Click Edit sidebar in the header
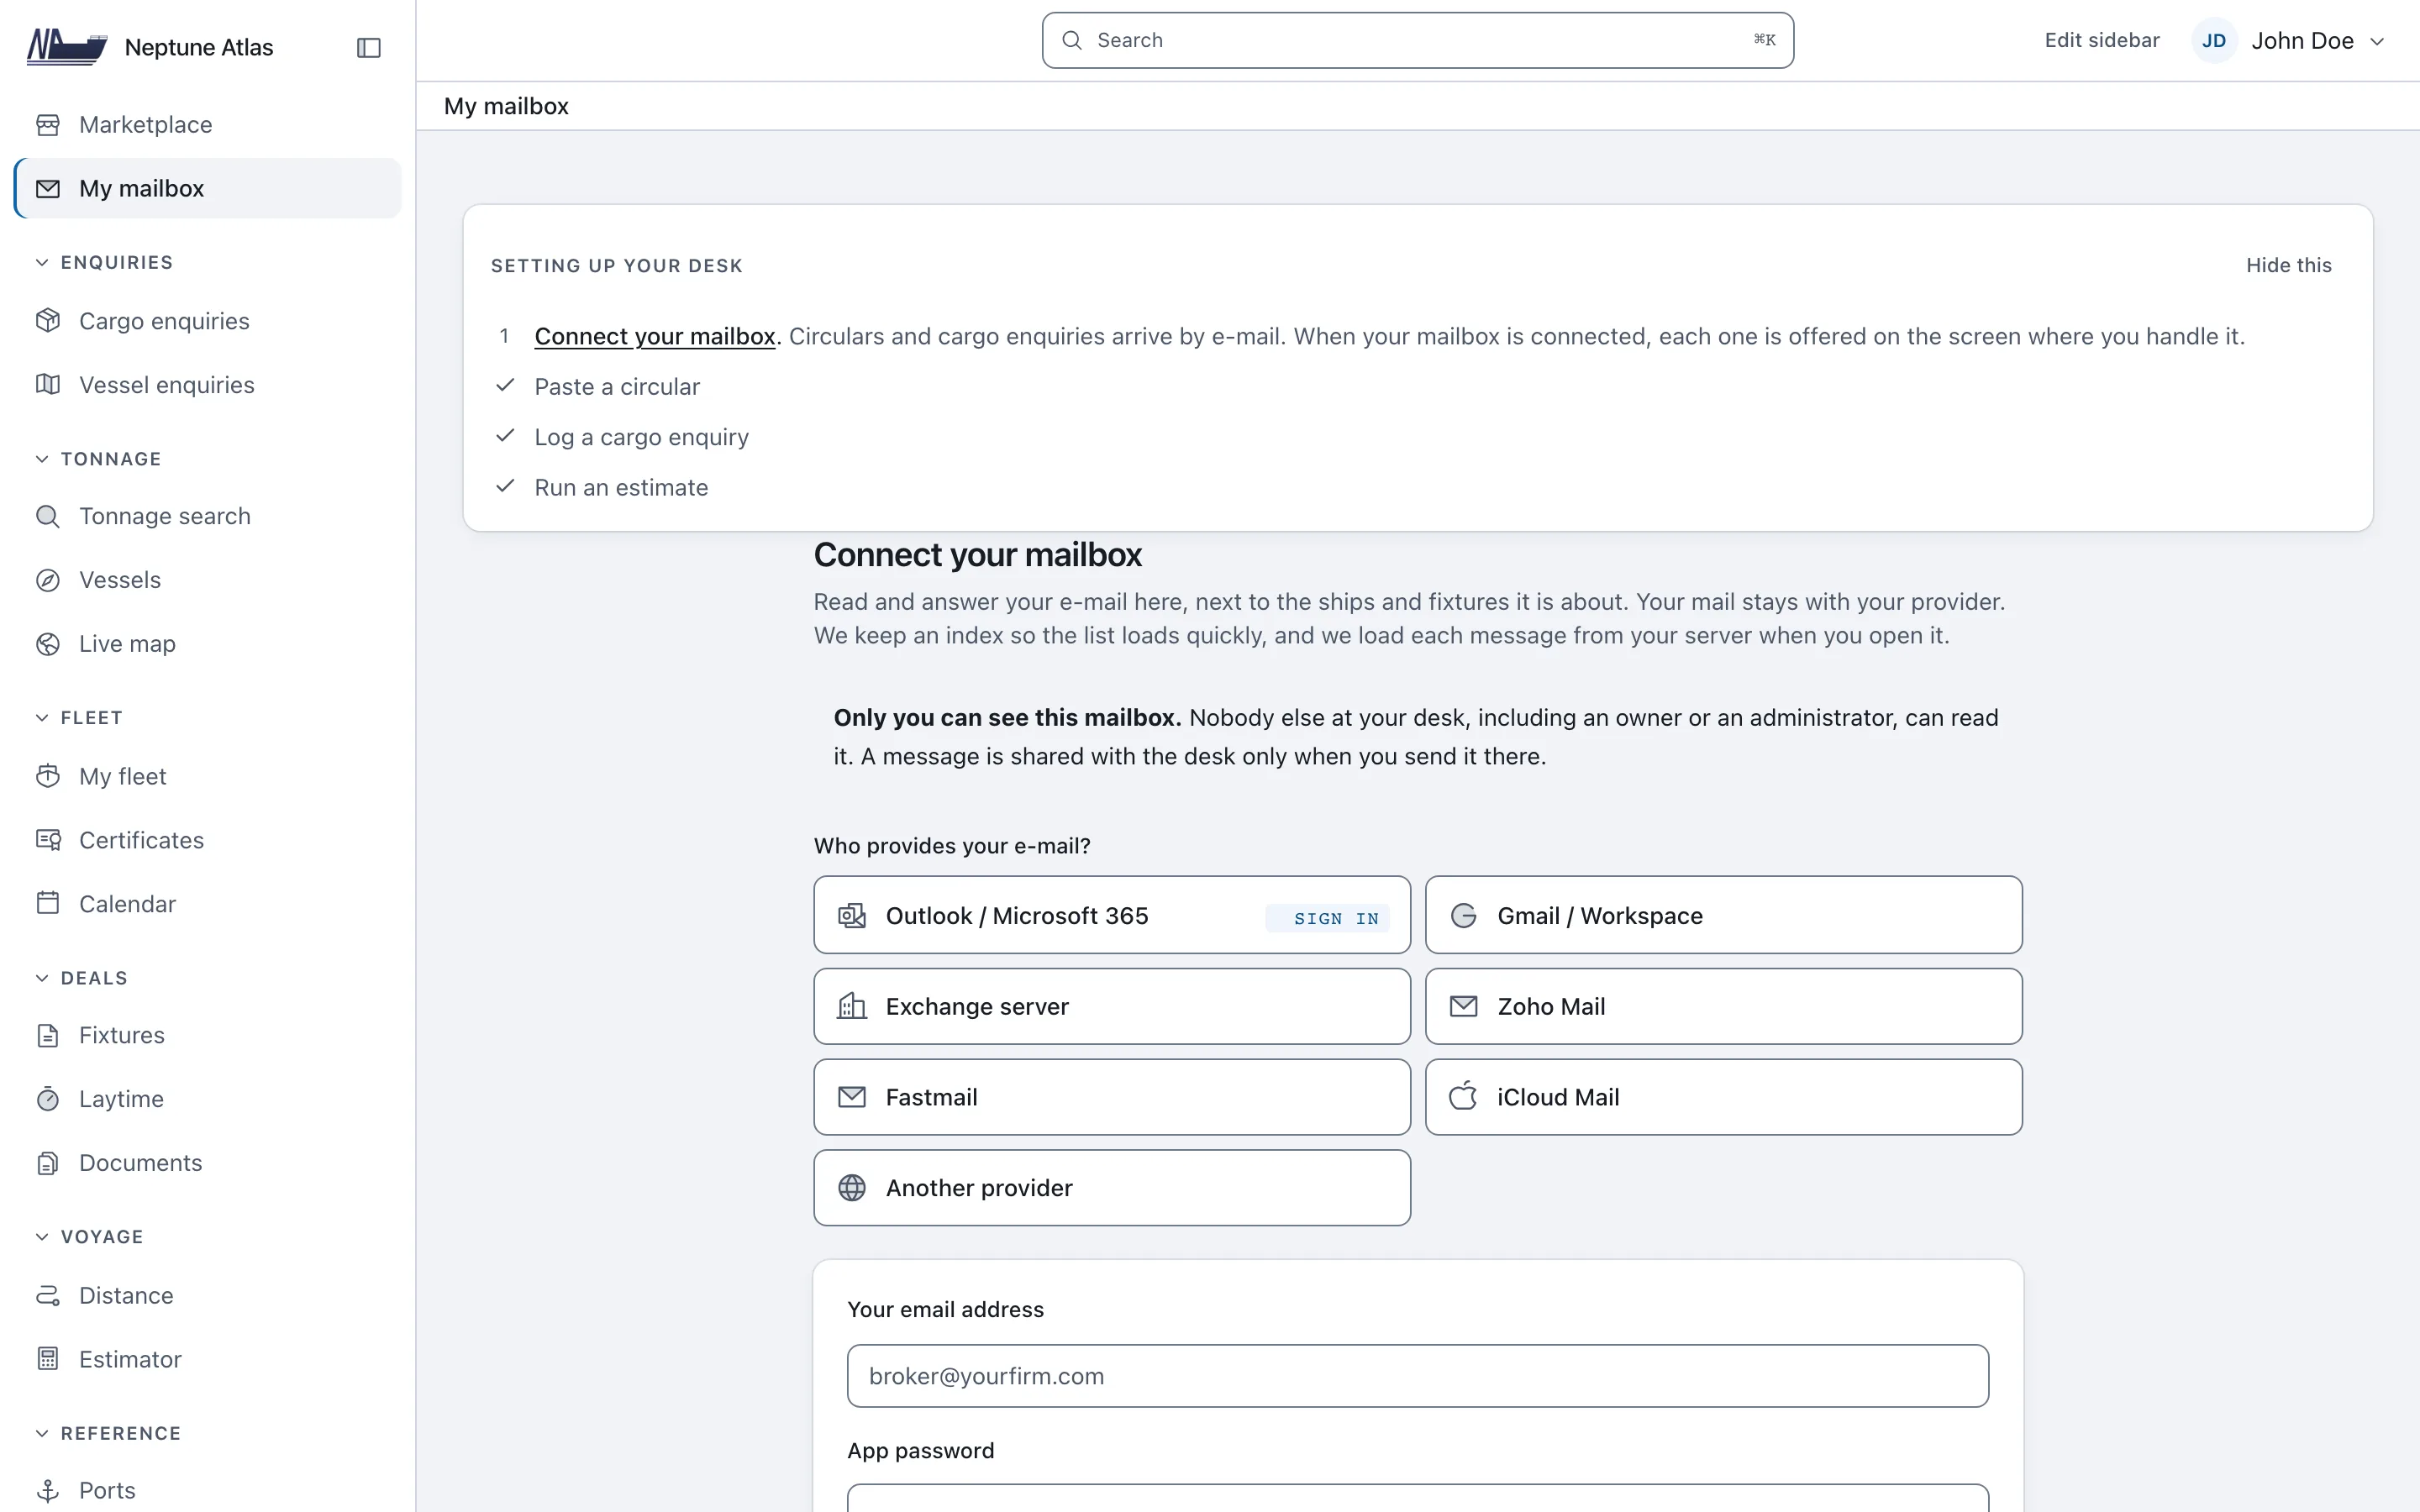The height and width of the screenshot is (1512, 2420). [x=2101, y=40]
